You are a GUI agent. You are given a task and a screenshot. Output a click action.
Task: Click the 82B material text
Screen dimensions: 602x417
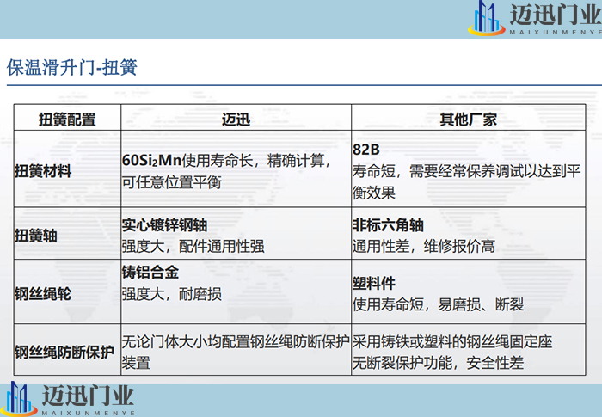pos(366,150)
